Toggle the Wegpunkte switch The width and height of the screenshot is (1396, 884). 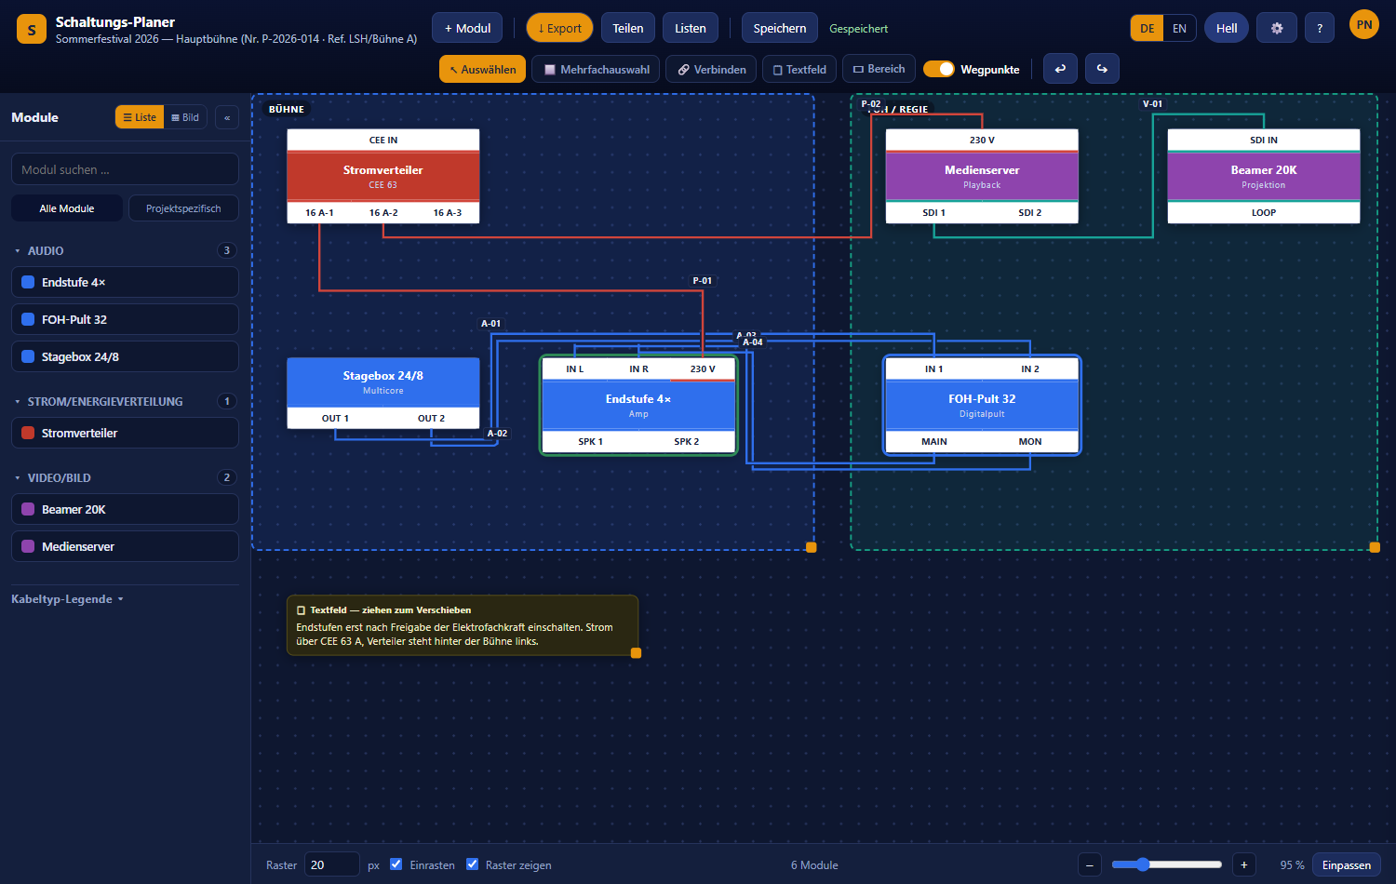(x=939, y=69)
